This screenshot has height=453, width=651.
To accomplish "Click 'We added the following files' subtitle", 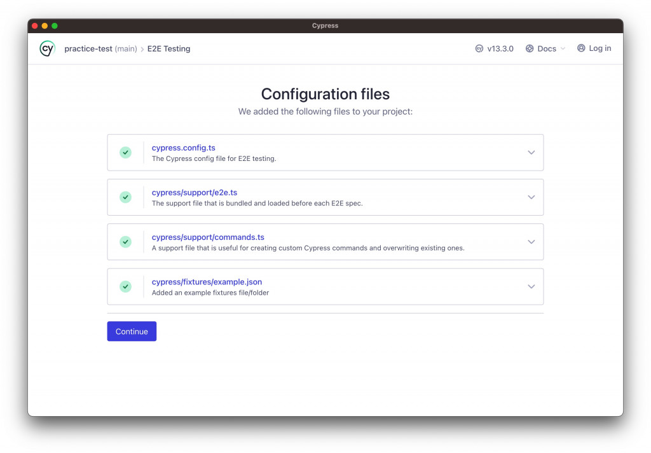I will [x=325, y=111].
